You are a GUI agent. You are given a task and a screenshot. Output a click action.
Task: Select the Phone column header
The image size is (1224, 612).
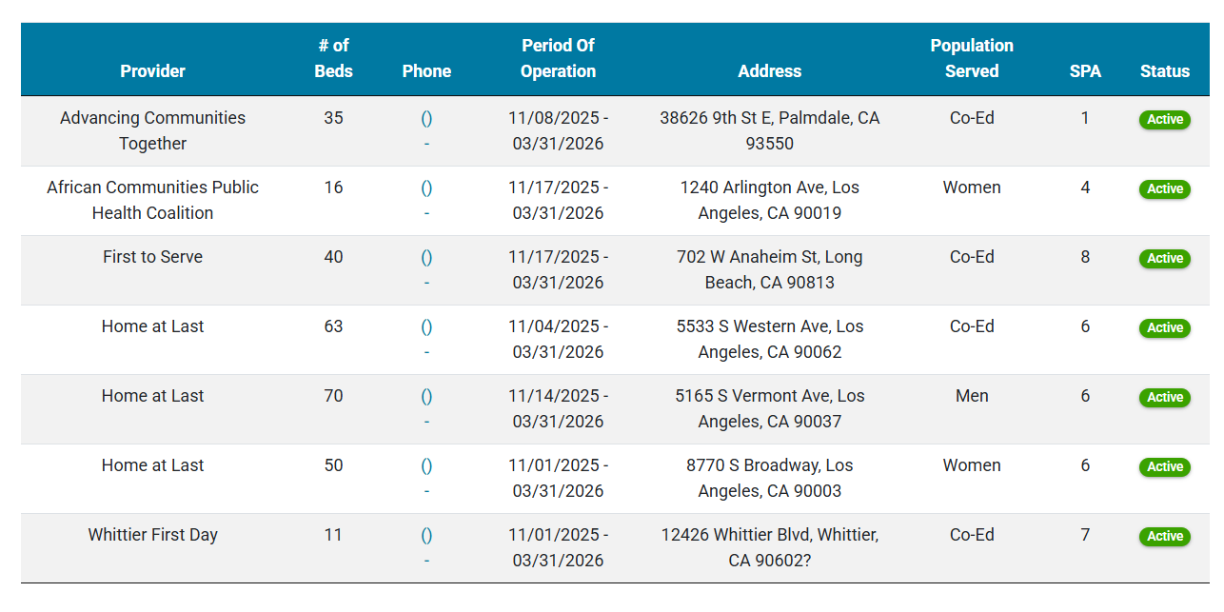pos(426,71)
